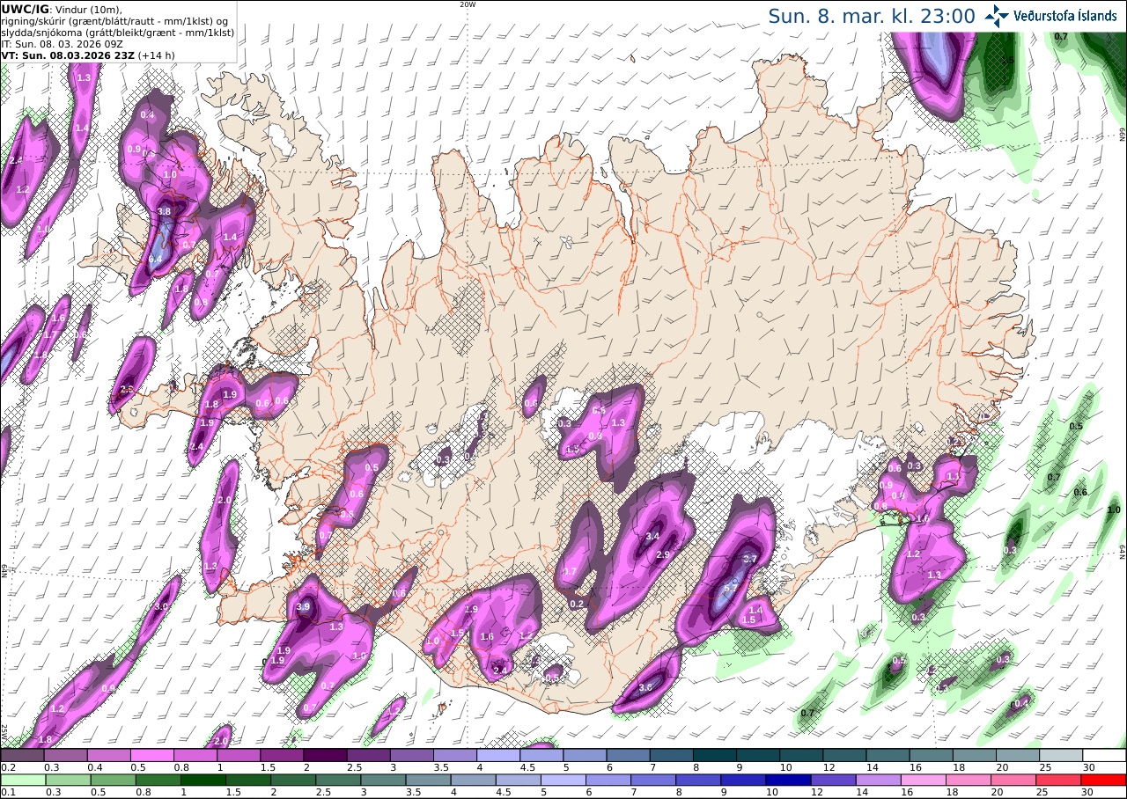The width and height of the screenshot is (1127, 799).
Task: Select the 3 swatch in upper legend row
Action: pos(412,755)
